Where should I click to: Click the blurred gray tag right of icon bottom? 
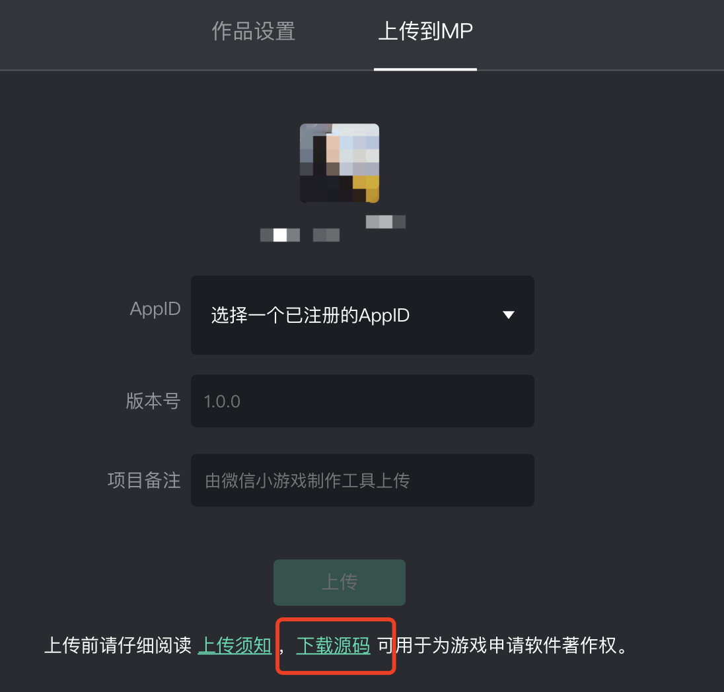coord(386,222)
